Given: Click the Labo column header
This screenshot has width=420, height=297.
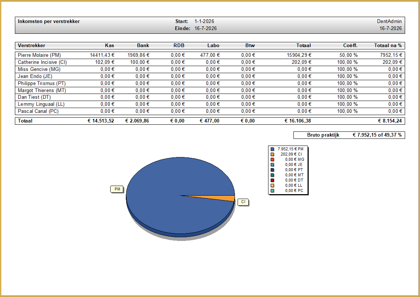Looking at the screenshot, I should (213, 45).
